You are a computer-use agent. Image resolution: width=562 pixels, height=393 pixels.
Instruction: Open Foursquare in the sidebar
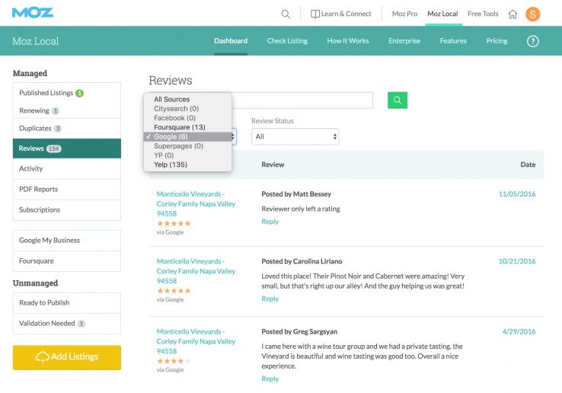click(67, 261)
